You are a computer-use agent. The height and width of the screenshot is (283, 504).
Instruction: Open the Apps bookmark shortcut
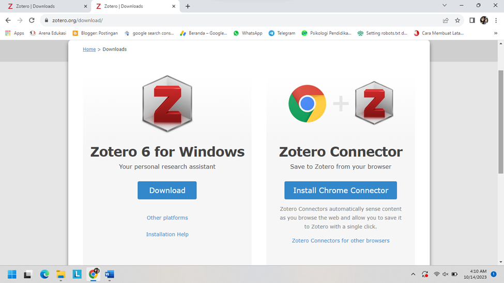(x=15, y=33)
